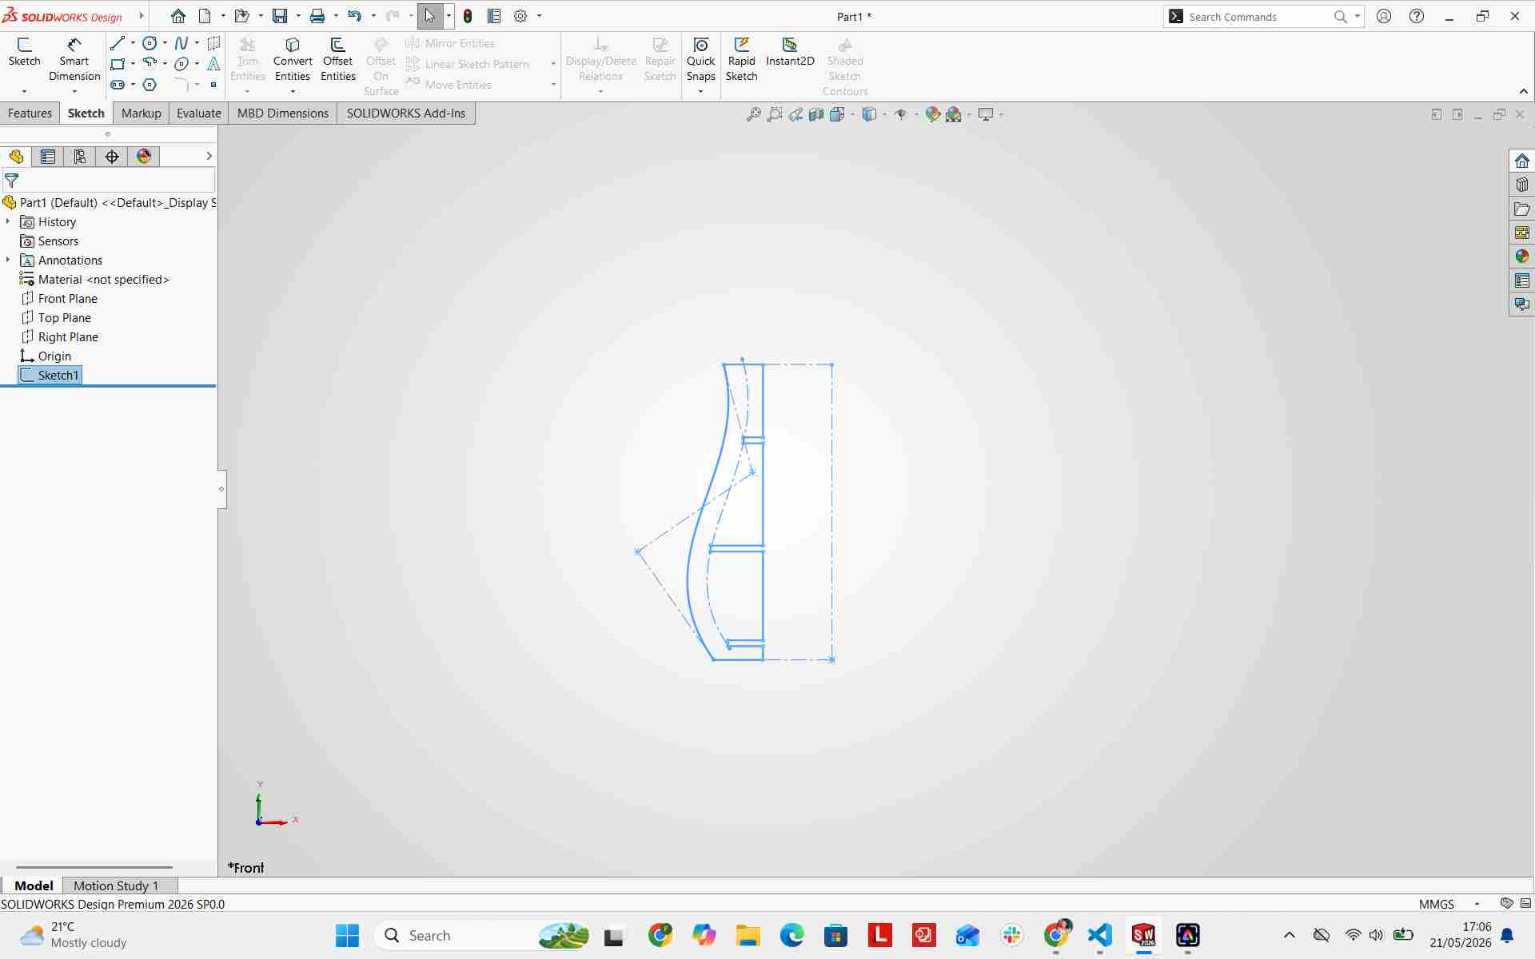Screen dimensions: 1535x959
Task: Open Options gear dropdown arrow
Action: (539, 16)
